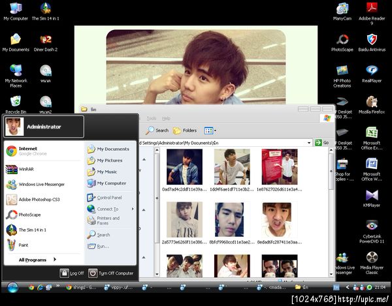Launch Adobe Photoshop CS3 from Start menu

point(43,200)
